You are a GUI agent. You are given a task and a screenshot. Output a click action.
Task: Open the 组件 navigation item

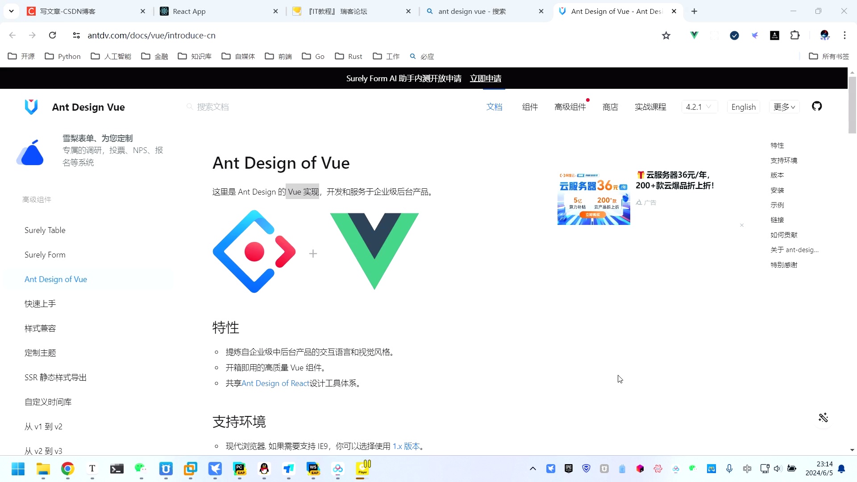(x=530, y=107)
